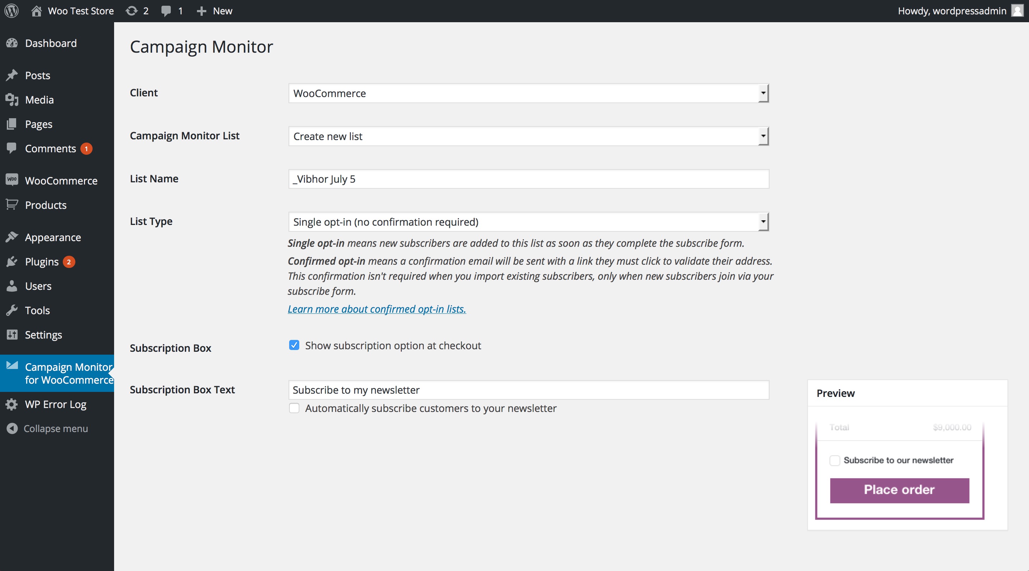Screen dimensions: 1029x571
Task: Click the Media sidebar icon
Action: click(x=12, y=100)
